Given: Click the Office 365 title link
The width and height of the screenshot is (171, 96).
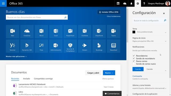Looking at the screenshot, I should pos(16,3).
